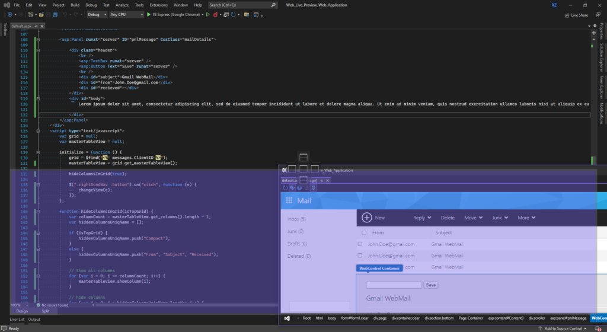
Task: Tick the checkbox of first John.Doe@gmail.com row
Action: click(x=360, y=244)
